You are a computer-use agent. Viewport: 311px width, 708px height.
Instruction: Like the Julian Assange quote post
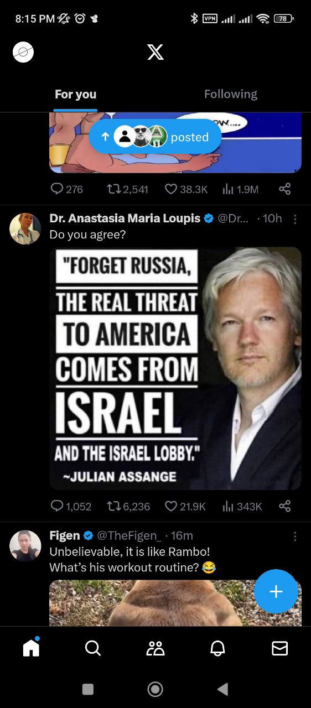tap(185, 506)
